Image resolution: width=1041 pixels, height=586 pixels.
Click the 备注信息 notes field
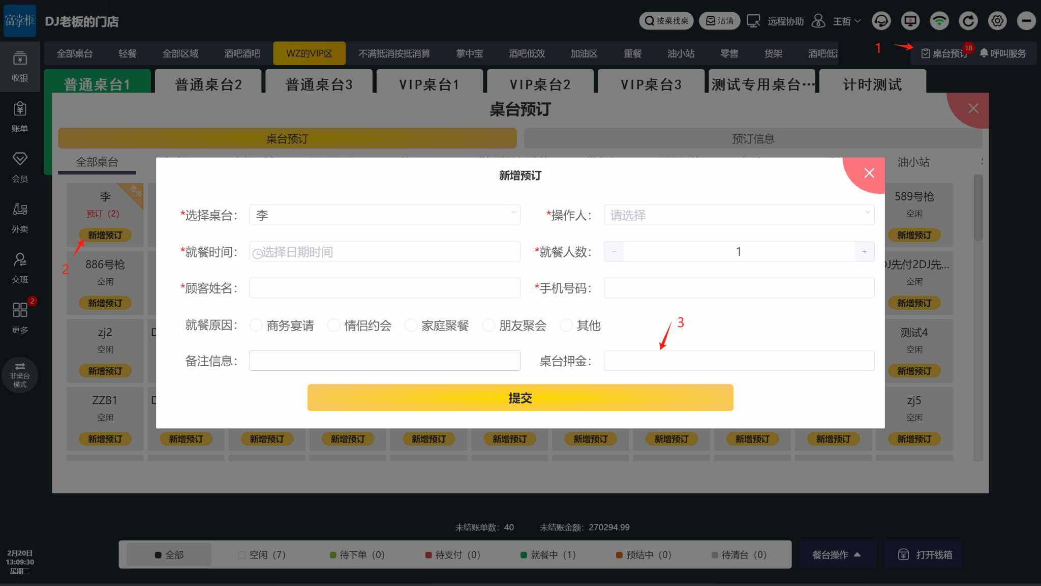[385, 361]
